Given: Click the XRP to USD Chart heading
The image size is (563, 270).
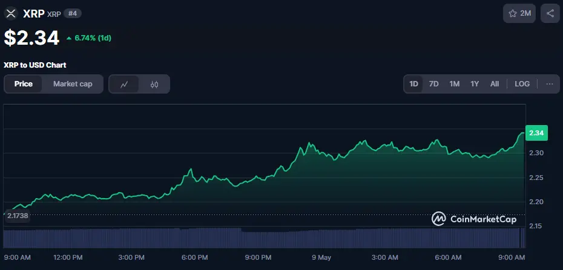Looking at the screenshot, I should (35, 65).
